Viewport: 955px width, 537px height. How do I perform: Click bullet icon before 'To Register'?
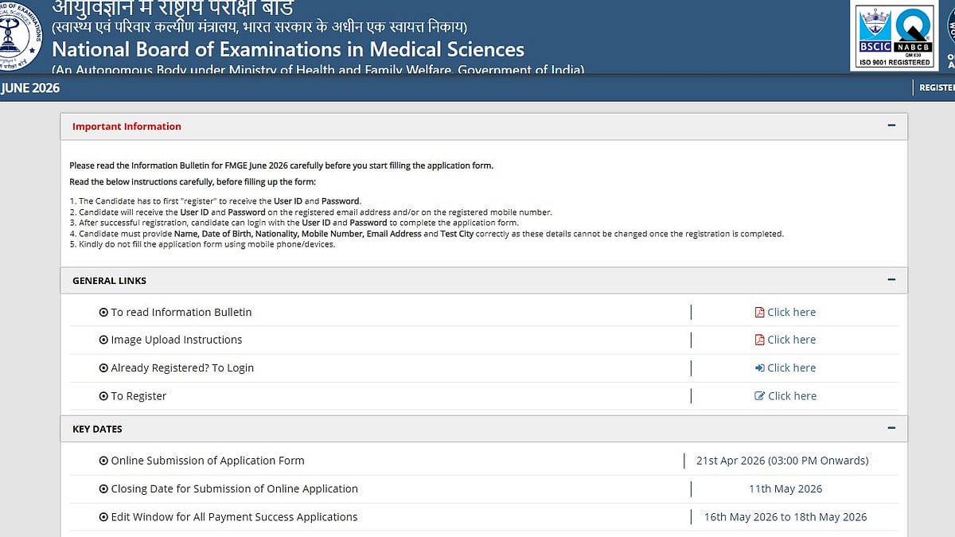click(103, 396)
